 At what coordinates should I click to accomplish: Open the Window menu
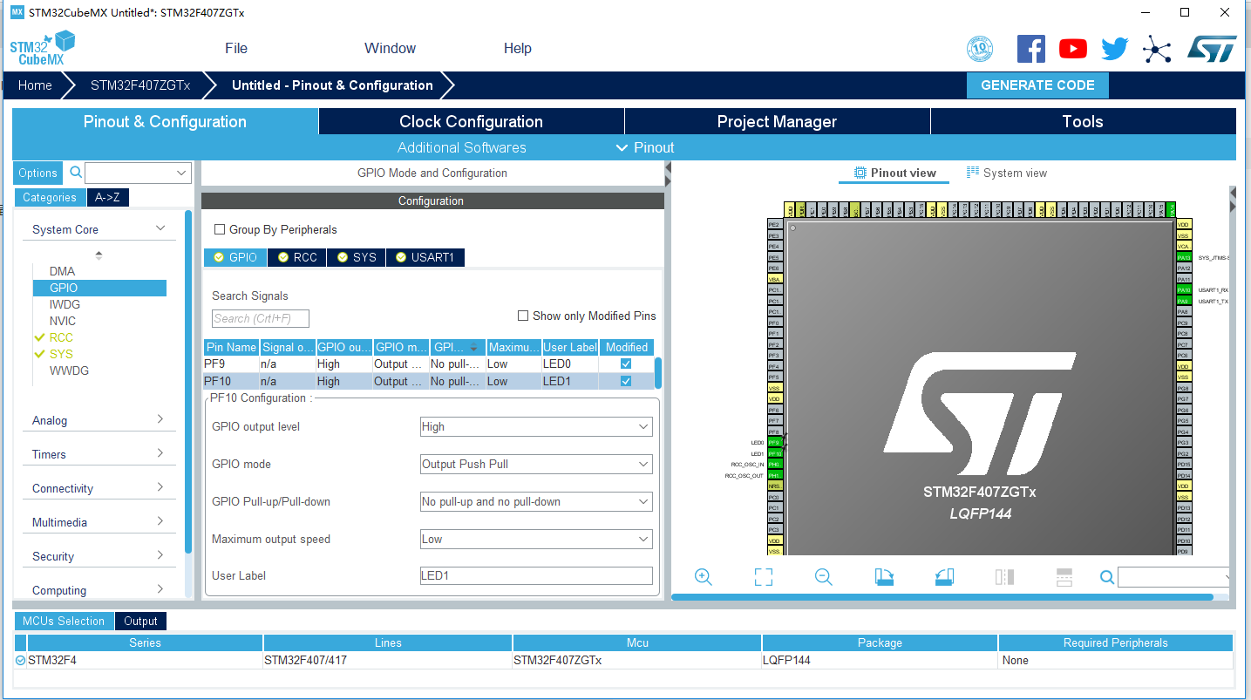pos(390,49)
